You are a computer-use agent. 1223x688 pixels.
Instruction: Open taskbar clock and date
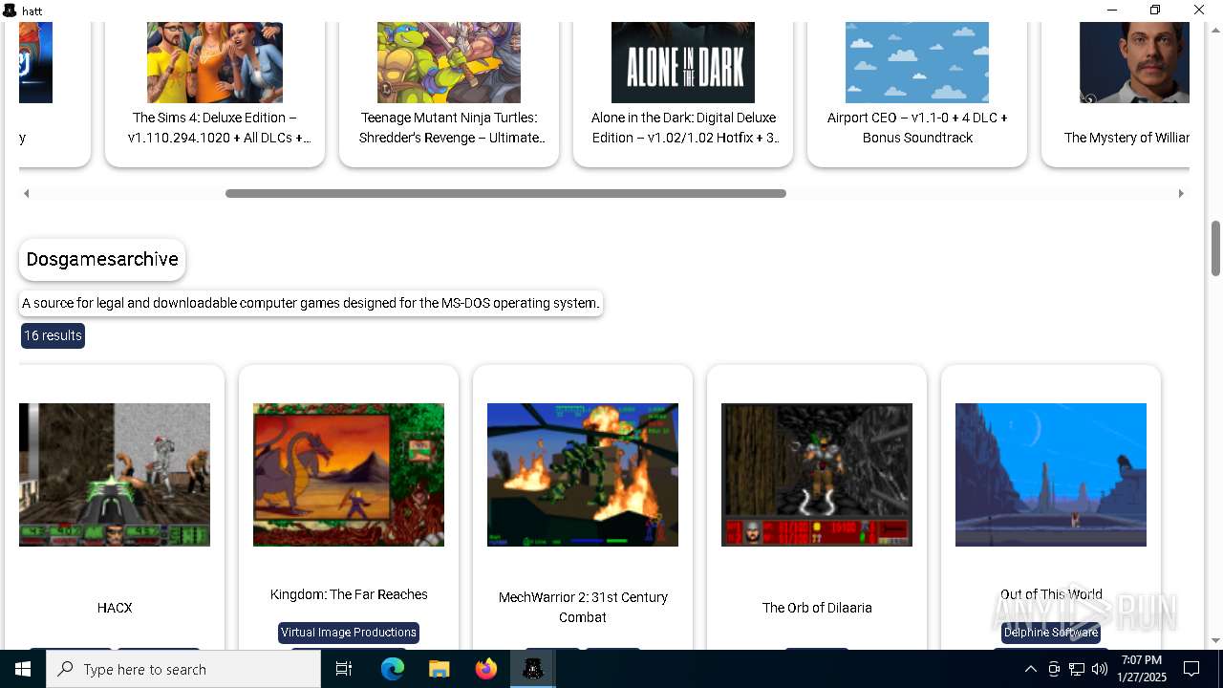tap(1142, 669)
